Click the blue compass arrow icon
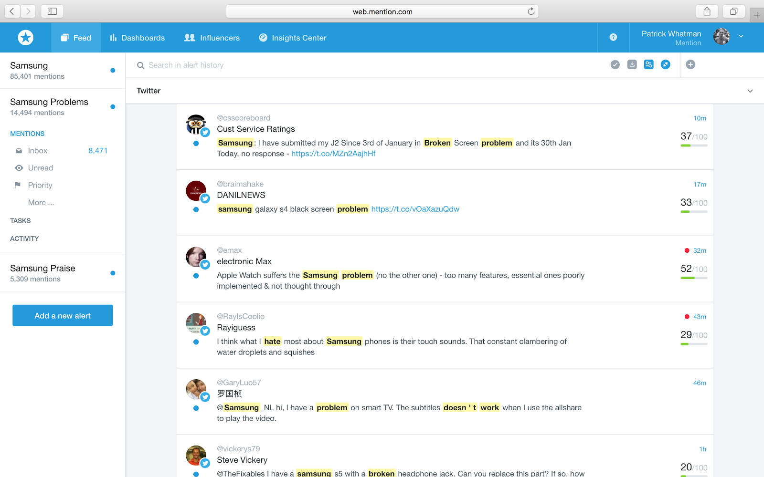This screenshot has width=764, height=477. 665,64
